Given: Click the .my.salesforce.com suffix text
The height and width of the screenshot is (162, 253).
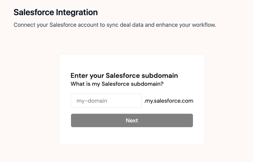Looking at the screenshot, I should coord(168,101).
